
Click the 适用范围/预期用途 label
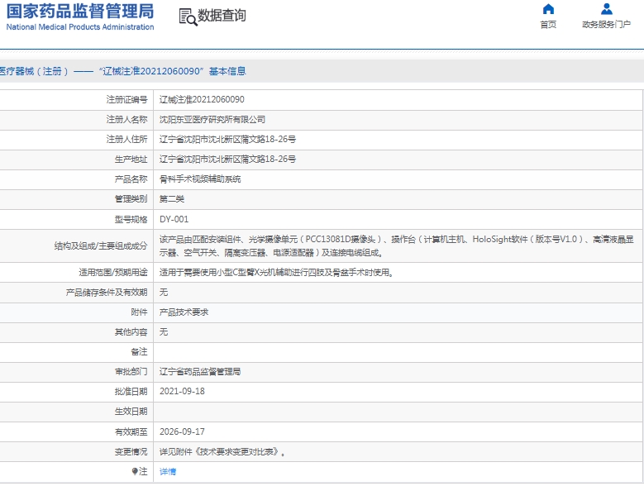point(113,272)
